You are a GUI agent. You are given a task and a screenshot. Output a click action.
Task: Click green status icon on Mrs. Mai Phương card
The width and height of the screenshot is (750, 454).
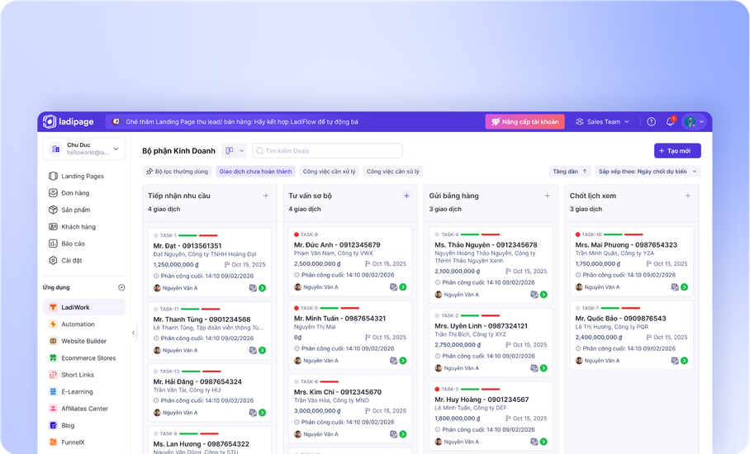click(684, 287)
